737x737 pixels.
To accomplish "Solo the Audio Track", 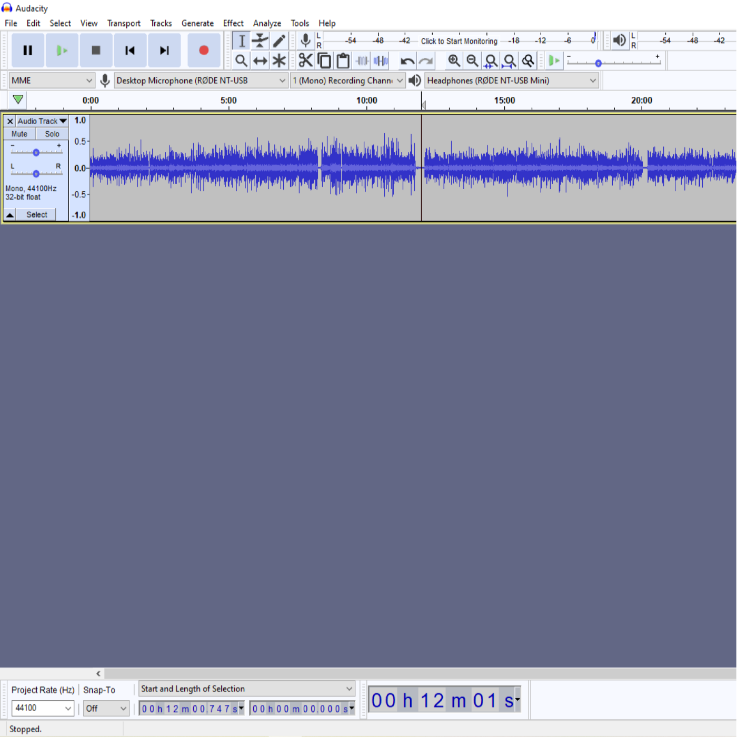I will [x=52, y=134].
